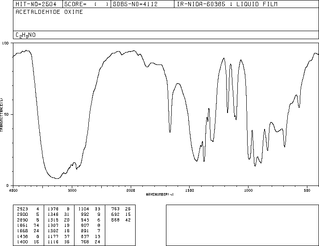Click transmittance value 31 beside 1346
The width and height of the screenshot is (319, 246).
point(67,214)
